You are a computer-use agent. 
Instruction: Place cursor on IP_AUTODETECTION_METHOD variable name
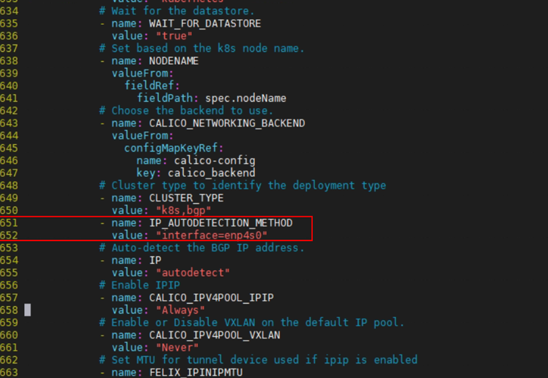coord(221,223)
